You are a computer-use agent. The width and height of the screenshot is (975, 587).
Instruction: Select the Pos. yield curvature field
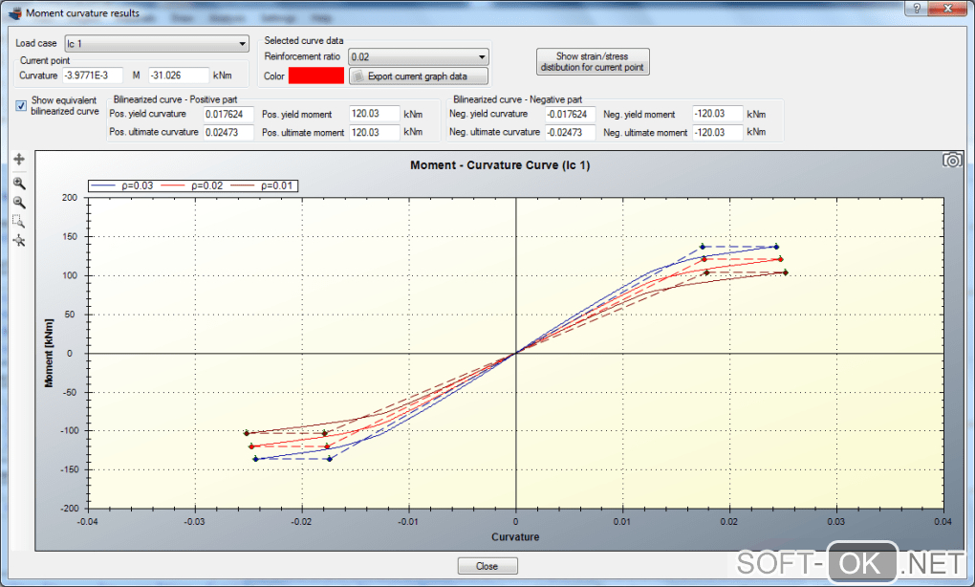click(x=227, y=114)
